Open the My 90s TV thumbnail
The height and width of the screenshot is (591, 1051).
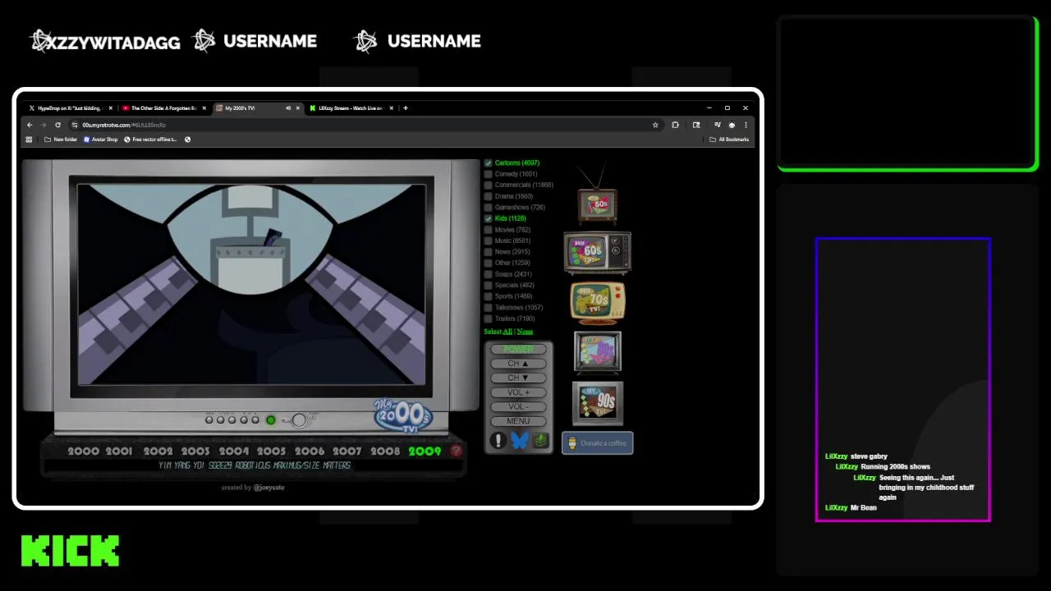coord(597,403)
